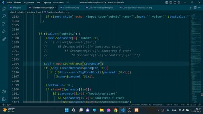Toggle primary side bar layout icon
This screenshot has width=203, height=114.
point(167,2)
